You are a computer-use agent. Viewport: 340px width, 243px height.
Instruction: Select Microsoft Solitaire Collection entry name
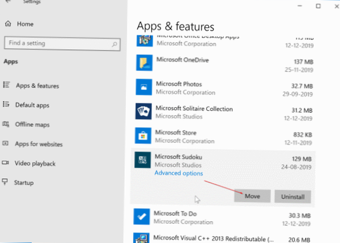coord(195,108)
